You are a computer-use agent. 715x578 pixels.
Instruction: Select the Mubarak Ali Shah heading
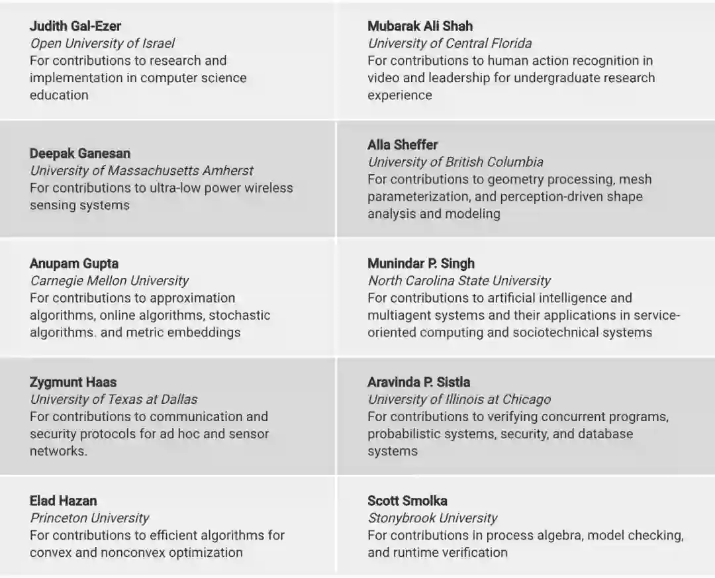point(420,26)
